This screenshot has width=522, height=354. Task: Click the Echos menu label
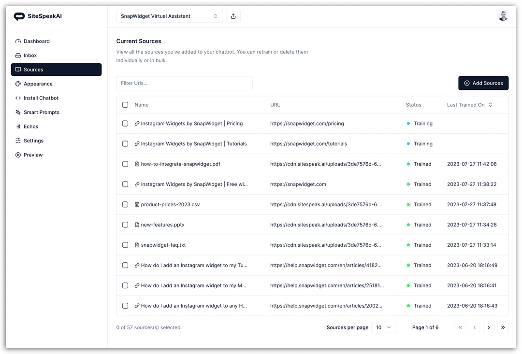[x=31, y=127]
